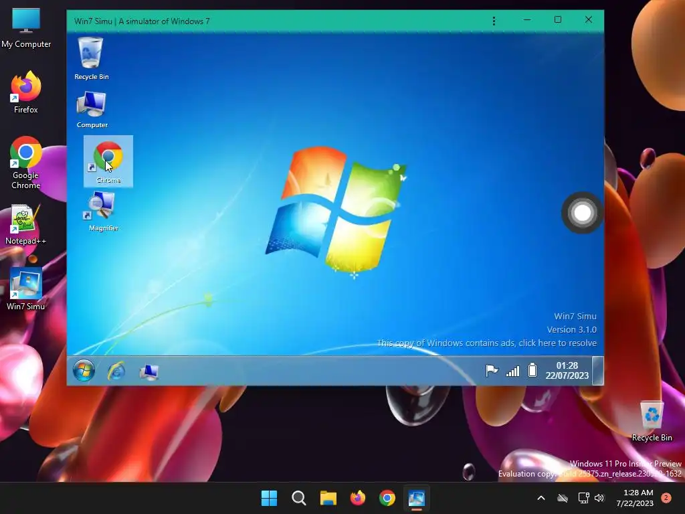Open 1:28 AM date and time flyout
This screenshot has height=514, width=685.
[x=635, y=498]
